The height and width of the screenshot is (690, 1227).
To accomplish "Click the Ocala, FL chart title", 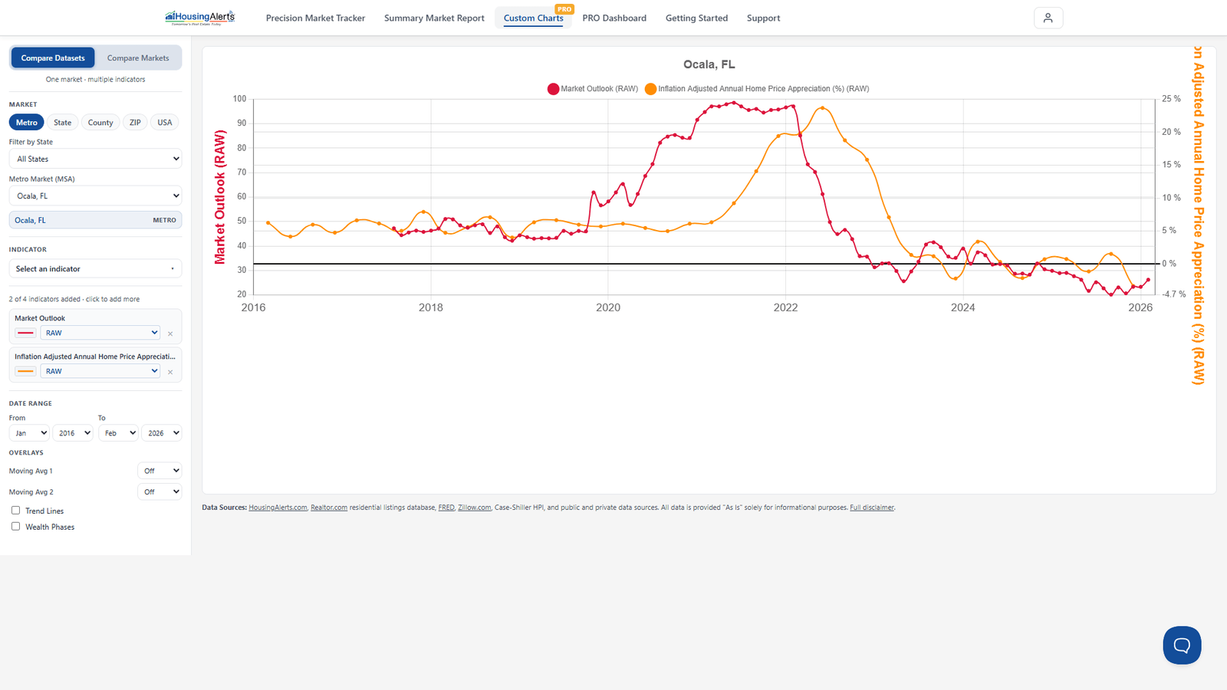I will (x=709, y=64).
